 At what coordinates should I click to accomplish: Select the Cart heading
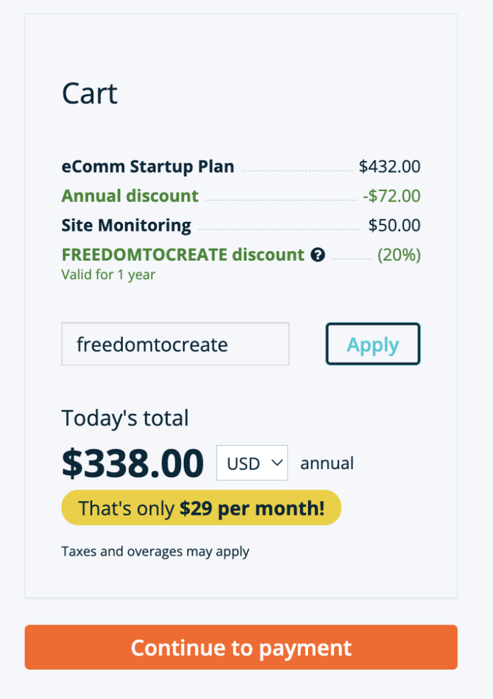89,94
